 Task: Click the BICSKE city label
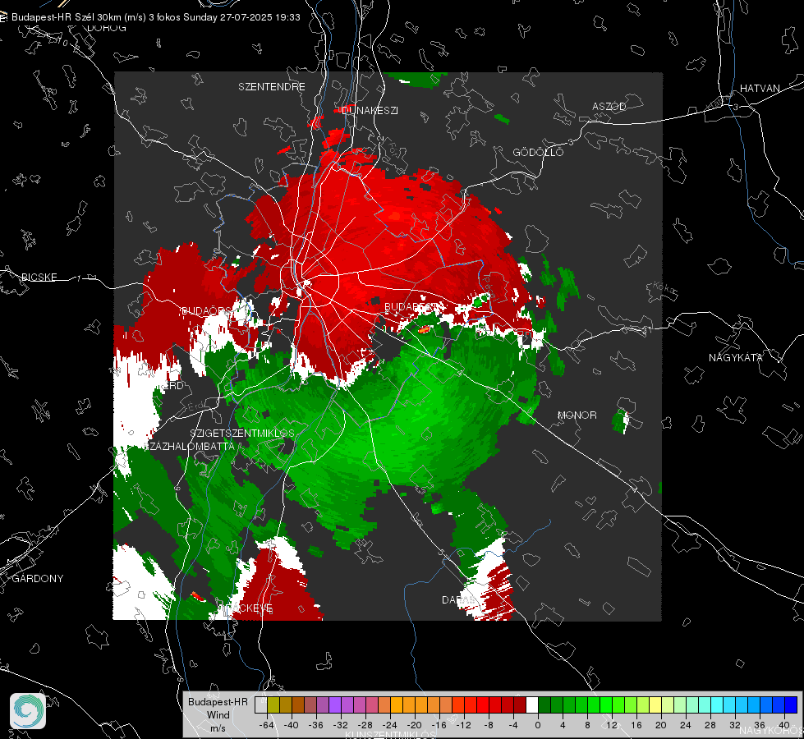(x=39, y=277)
